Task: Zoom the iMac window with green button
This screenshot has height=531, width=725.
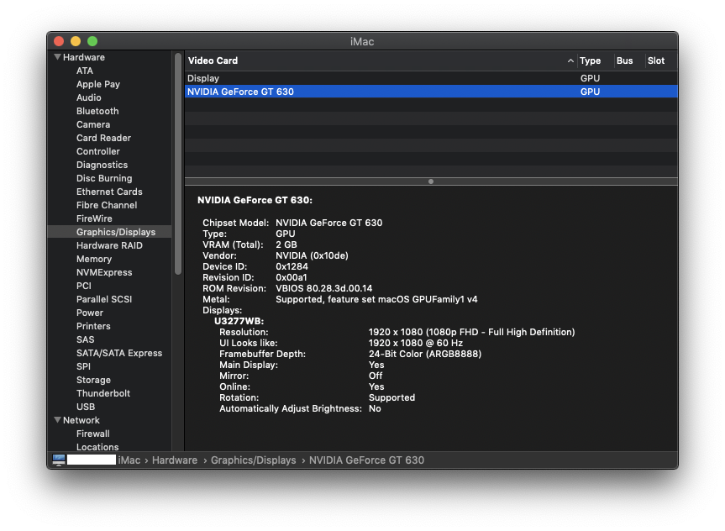Action: point(92,41)
